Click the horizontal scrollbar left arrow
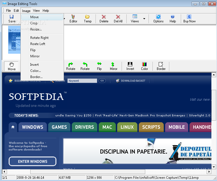The width and height of the screenshot is (217, 181). 4,171
